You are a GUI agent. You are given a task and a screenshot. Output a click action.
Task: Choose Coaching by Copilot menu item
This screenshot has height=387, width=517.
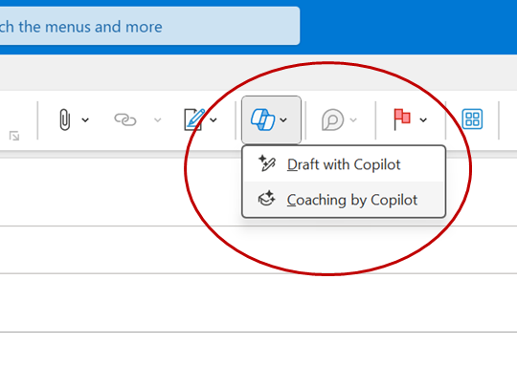(x=344, y=200)
